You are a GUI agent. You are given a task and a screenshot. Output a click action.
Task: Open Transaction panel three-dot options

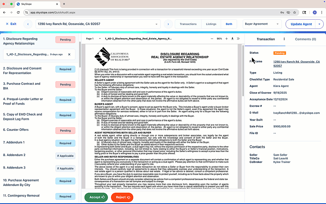(x=284, y=39)
